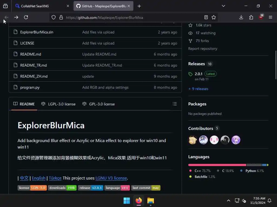Filter by C++ 73.7% language
Image resolution: width=277 pixels, height=207 pixels.
(x=200, y=171)
